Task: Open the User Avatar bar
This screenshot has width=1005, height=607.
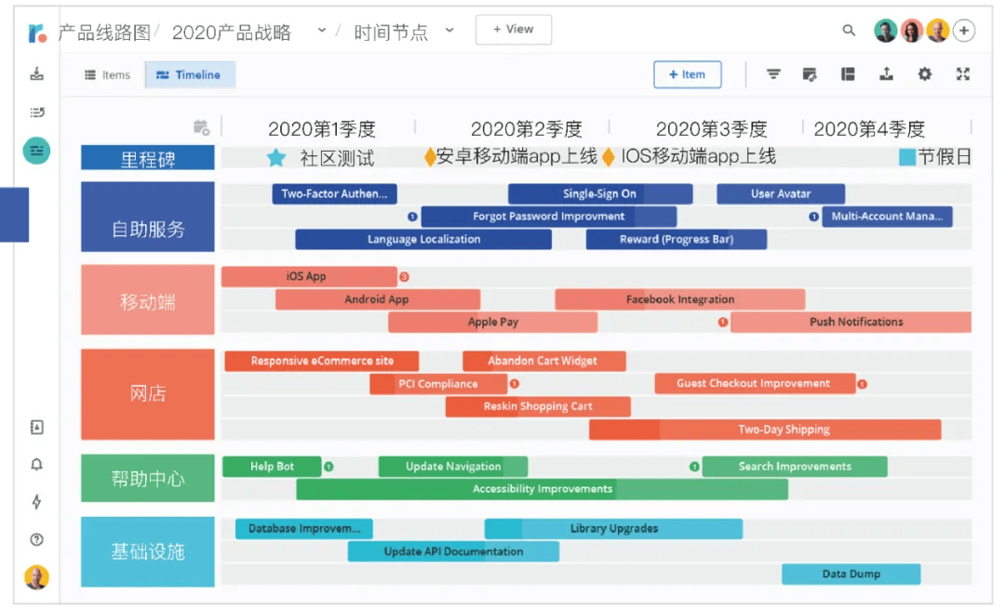Action: [x=781, y=194]
